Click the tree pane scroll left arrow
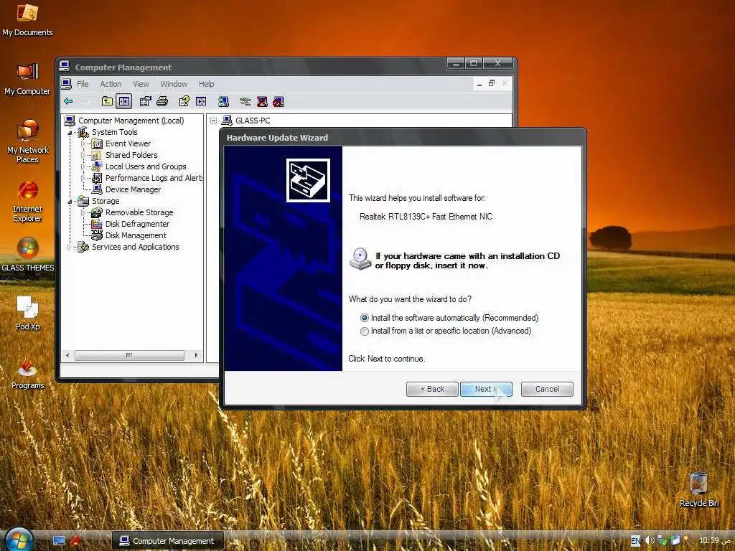The image size is (735, 551). (x=67, y=356)
